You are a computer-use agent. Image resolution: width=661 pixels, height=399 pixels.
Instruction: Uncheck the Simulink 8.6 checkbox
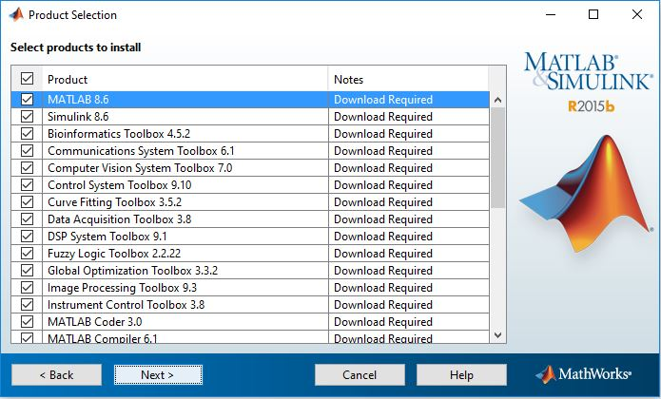(x=27, y=116)
